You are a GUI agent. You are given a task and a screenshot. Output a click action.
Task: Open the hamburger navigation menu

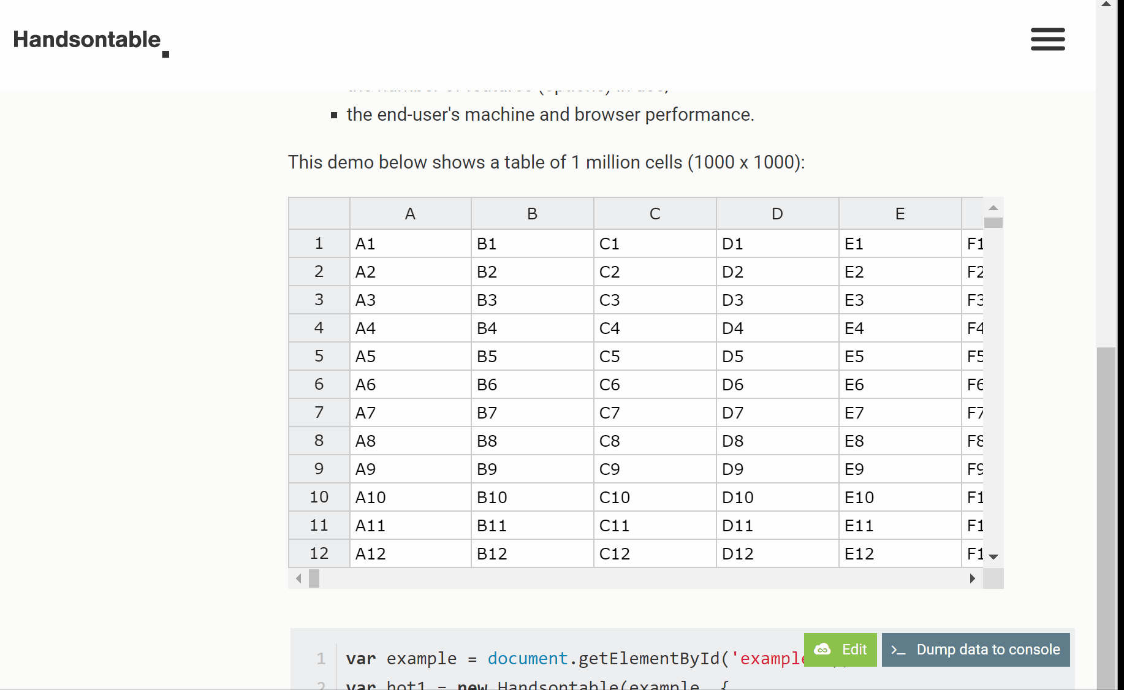click(x=1047, y=39)
